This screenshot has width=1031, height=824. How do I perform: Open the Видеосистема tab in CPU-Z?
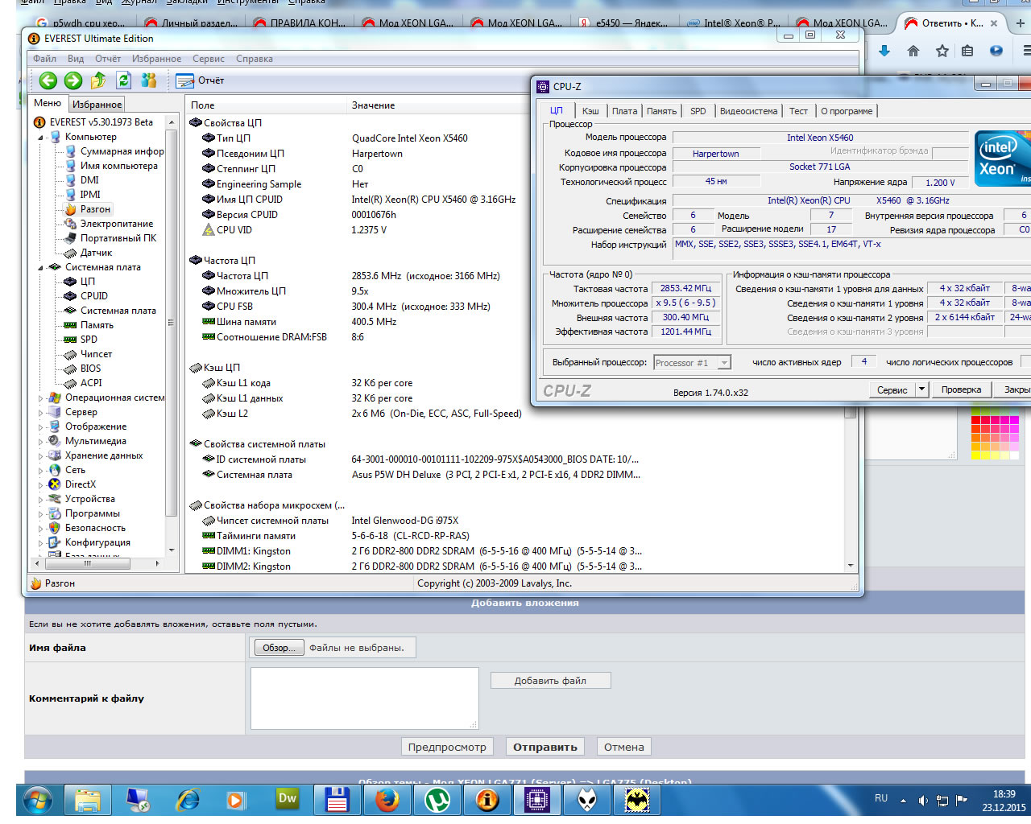click(x=748, y=111)
